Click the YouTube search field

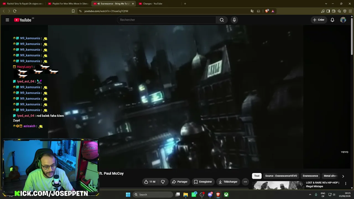[167, 20]
